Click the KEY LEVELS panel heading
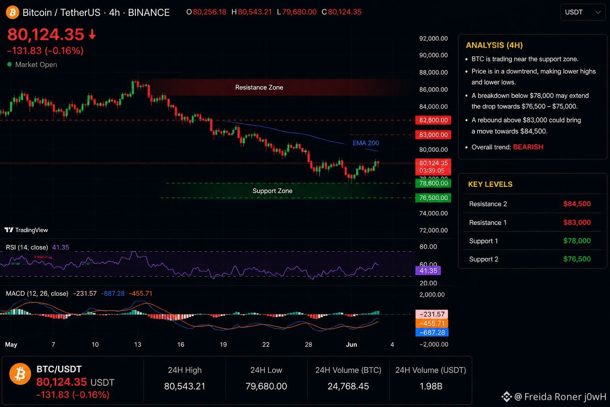The width and height of the screenshot is (610, 407). tap(490, 184)
